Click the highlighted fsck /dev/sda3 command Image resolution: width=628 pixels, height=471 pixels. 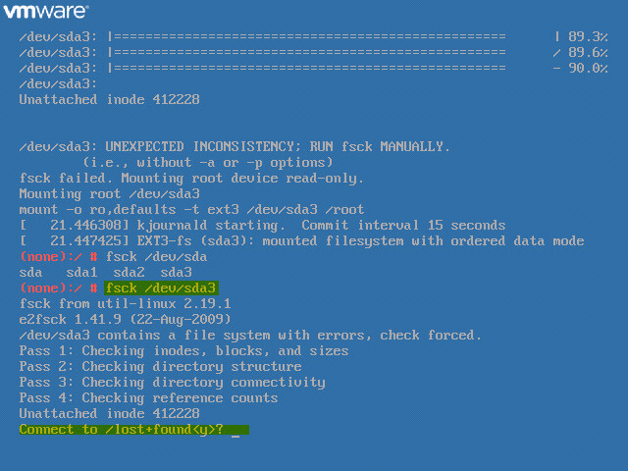coord(161,288)
